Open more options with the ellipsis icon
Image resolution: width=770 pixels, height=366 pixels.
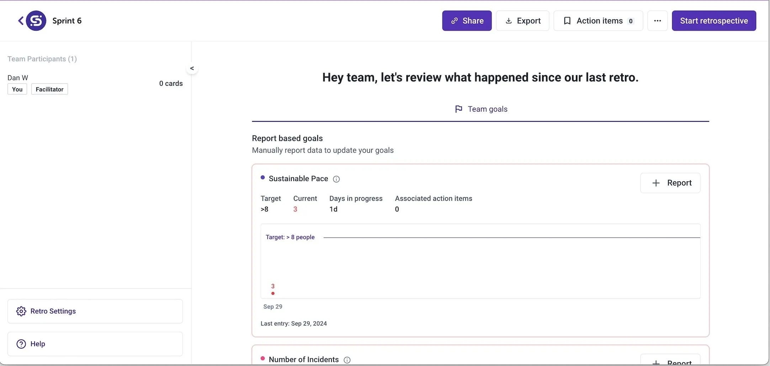658,21
